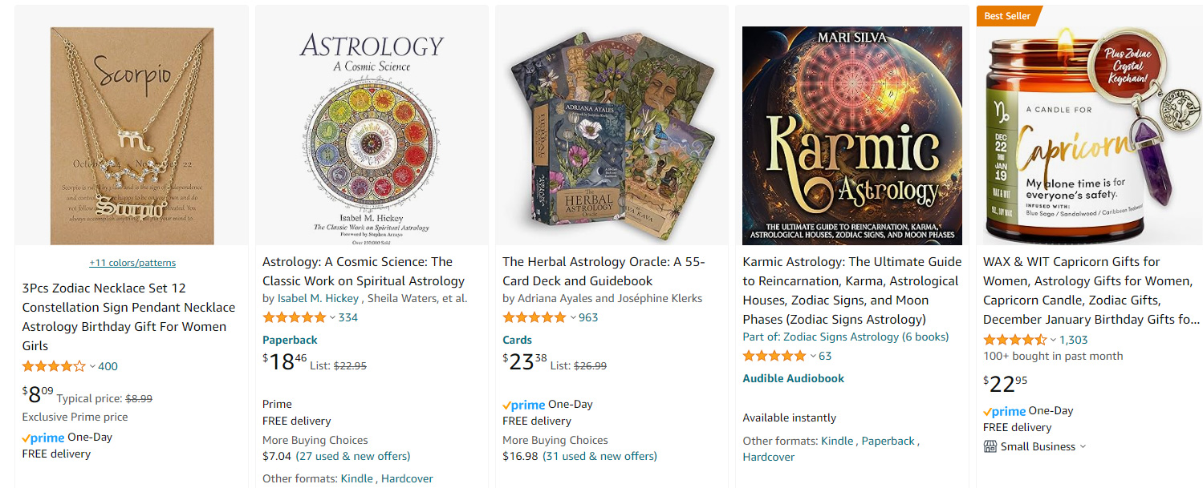This screenshot has height=488, width=1203.
Task: Expand the rating dropdown next to 1,303 reviews
Action: [x=1054, y=339]
